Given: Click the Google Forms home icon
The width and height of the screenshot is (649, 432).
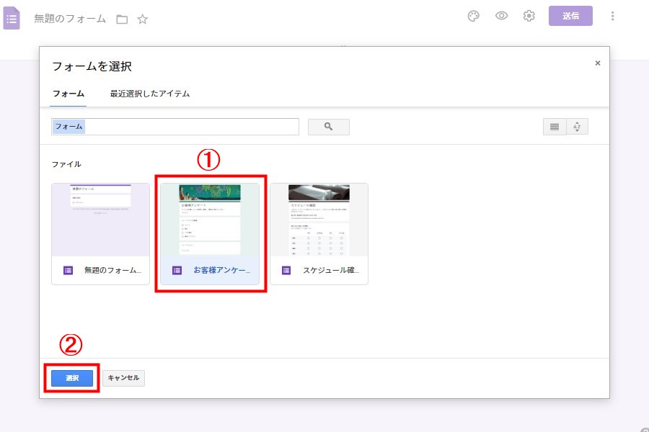Looking at the screenshot, I should [12, 18].
